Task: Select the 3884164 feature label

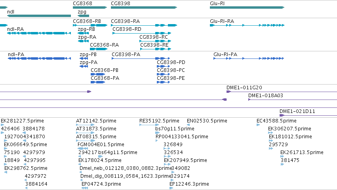Action: 36,184
